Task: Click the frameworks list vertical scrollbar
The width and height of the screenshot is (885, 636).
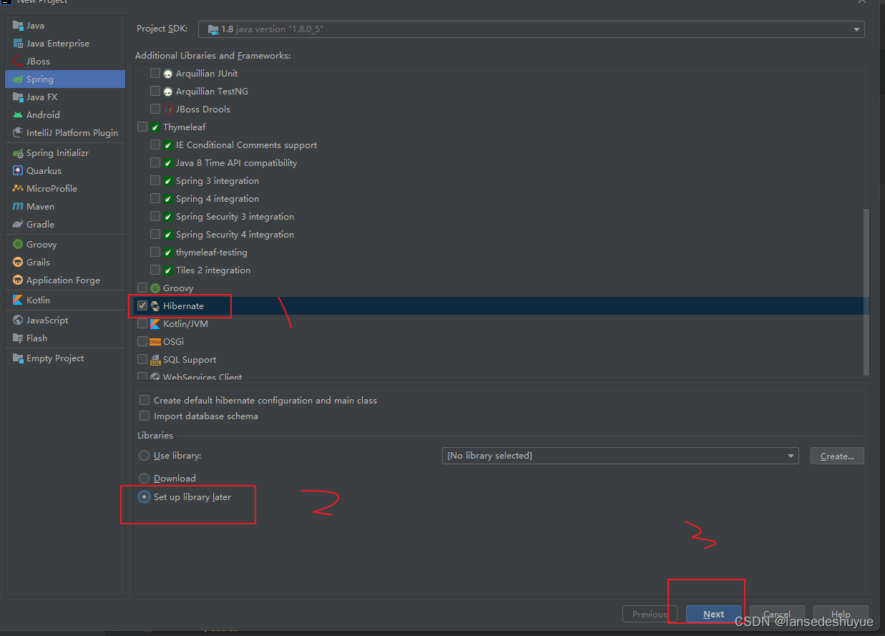Action: tap(866, 292)
